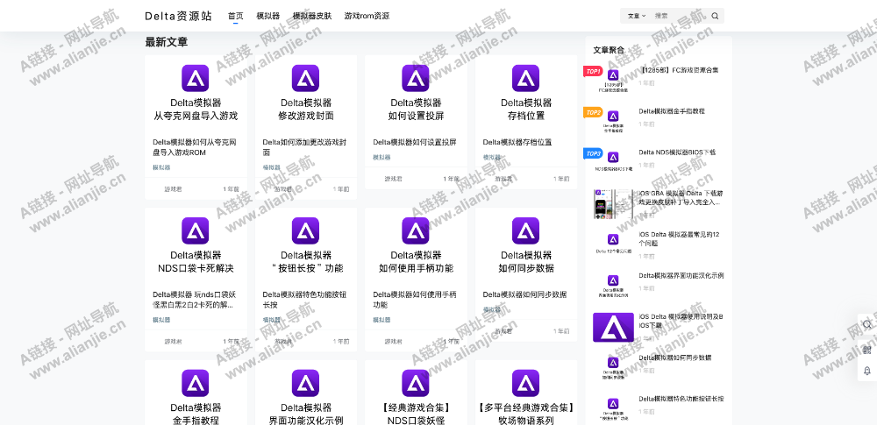The image size is (877, 425).
Task: Open the "按钮长按"功能 card icon
Action: click(x=305, y=231)
